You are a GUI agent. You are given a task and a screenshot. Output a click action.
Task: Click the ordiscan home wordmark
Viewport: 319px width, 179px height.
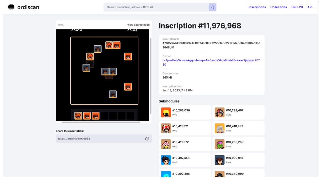pos(28,7)
